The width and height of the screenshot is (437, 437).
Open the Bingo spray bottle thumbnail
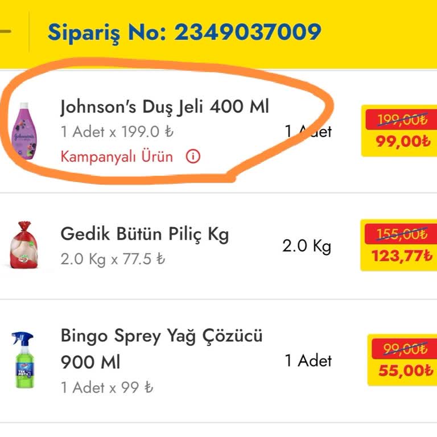pyautogui.click(x=24, y=360)
